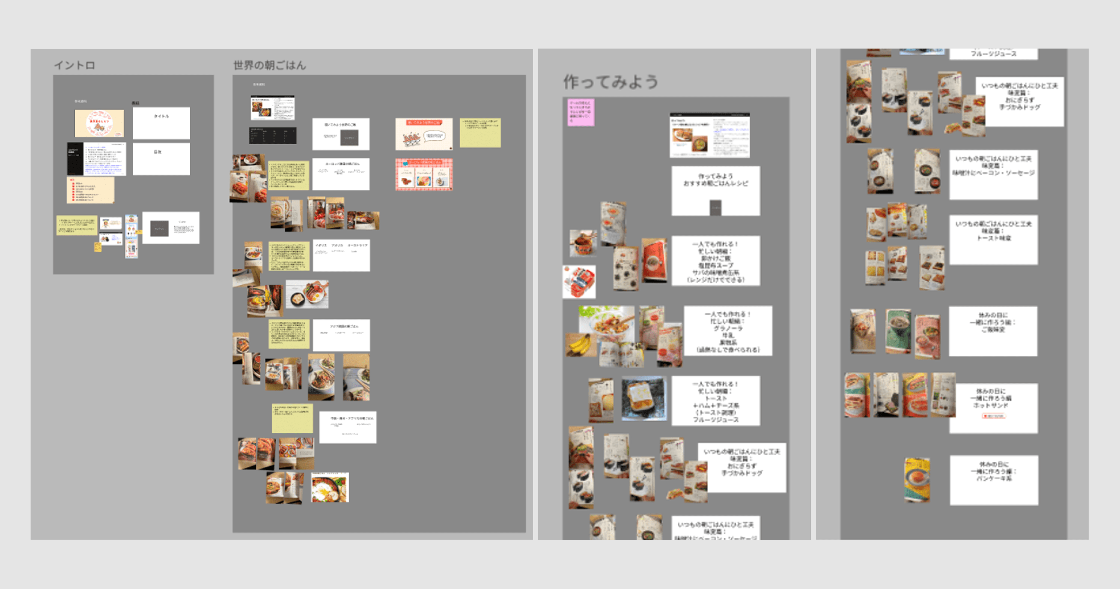This screenshot has width=1120, height=589.
Task: Click the fried egg skillet photo
Action: click(x=330, y=487)
